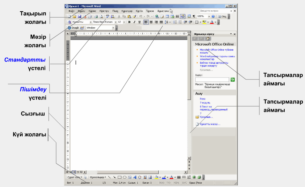Toggle the Drawing toolbar button

(183, 16)
